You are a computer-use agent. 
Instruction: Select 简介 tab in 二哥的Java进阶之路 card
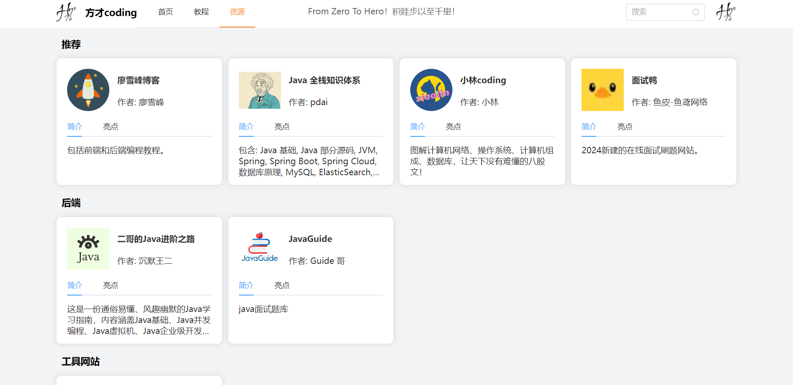click(x=75, y=285)
